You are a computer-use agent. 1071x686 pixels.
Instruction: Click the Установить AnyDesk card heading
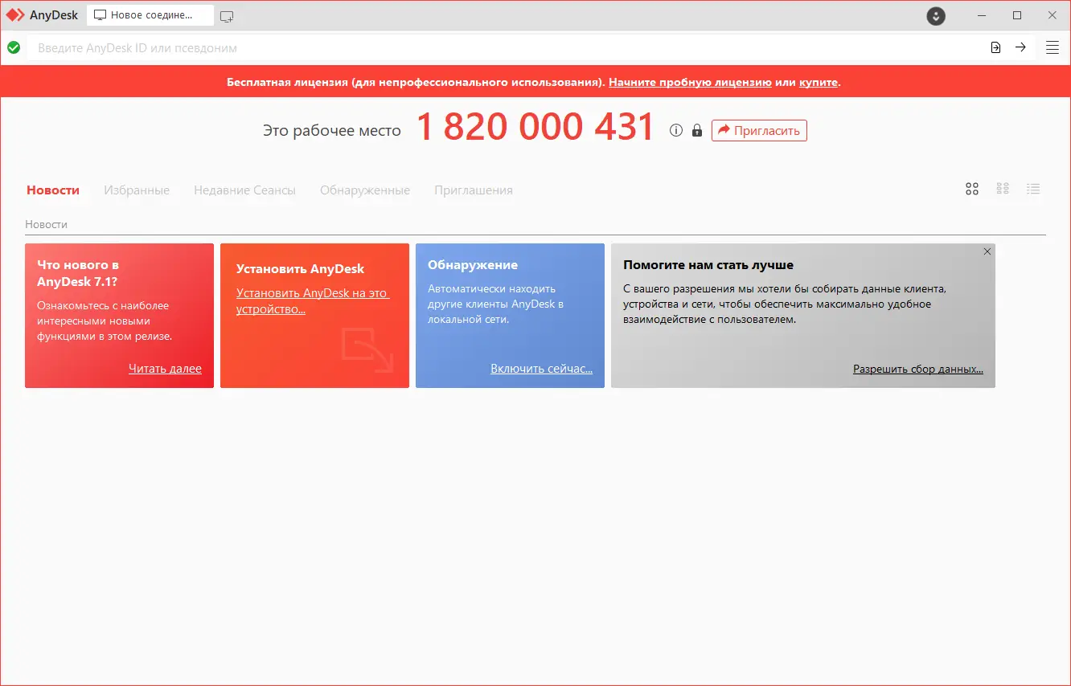pyautogui.click(x=300, y=269)
